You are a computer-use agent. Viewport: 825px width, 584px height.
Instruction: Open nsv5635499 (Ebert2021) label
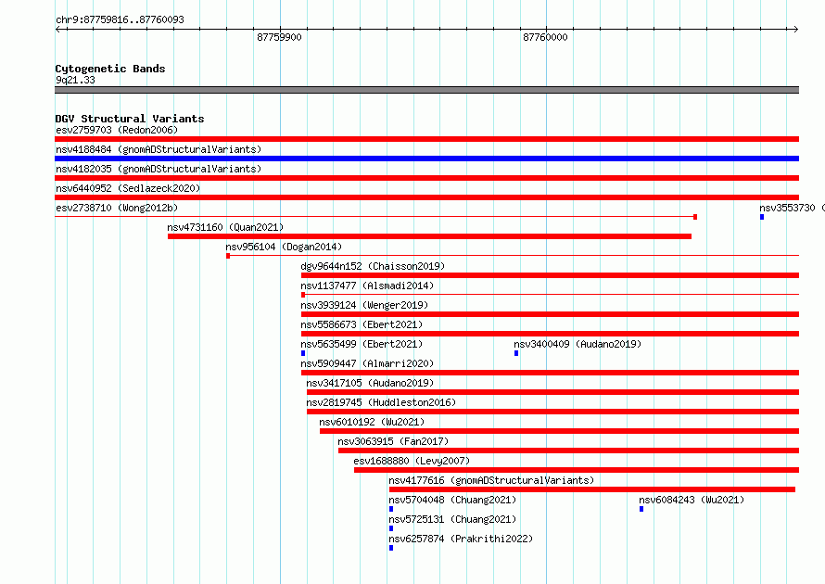(362, 344)
